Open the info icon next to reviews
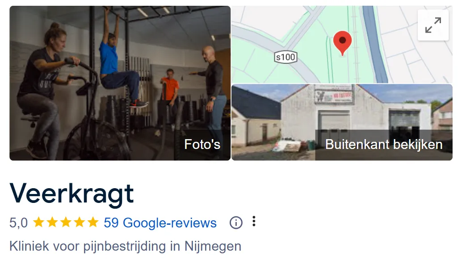This screenshot has height=260, width=470. tap(236, 223)
